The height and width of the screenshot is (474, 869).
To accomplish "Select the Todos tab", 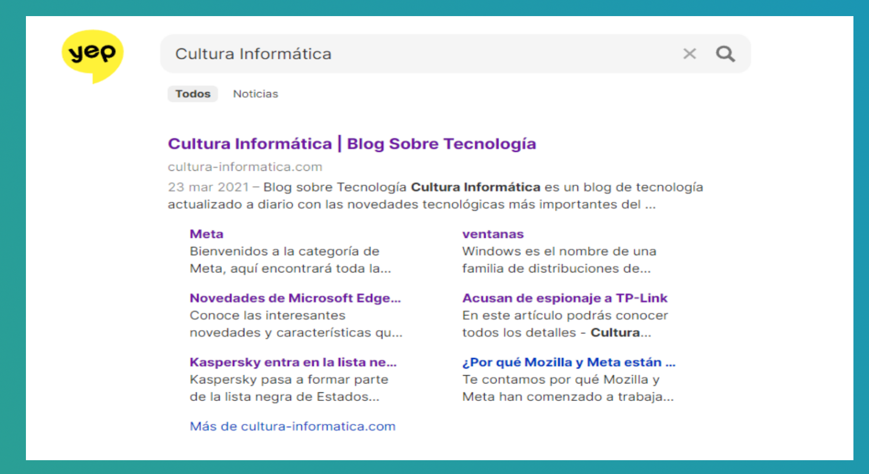I will pos(193,94).
